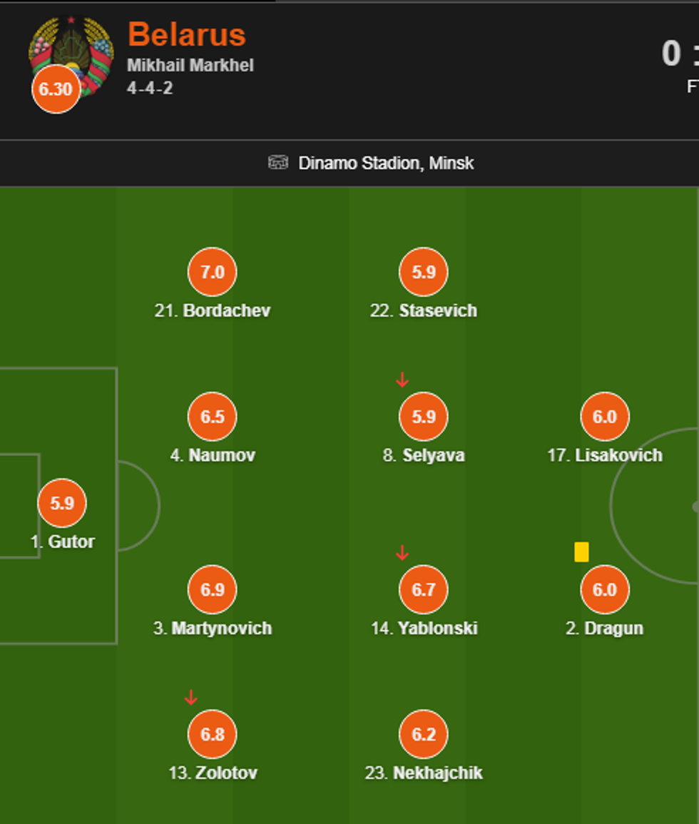
Task: Click the 13. Zolotov player name
Action: click(213, 773)
